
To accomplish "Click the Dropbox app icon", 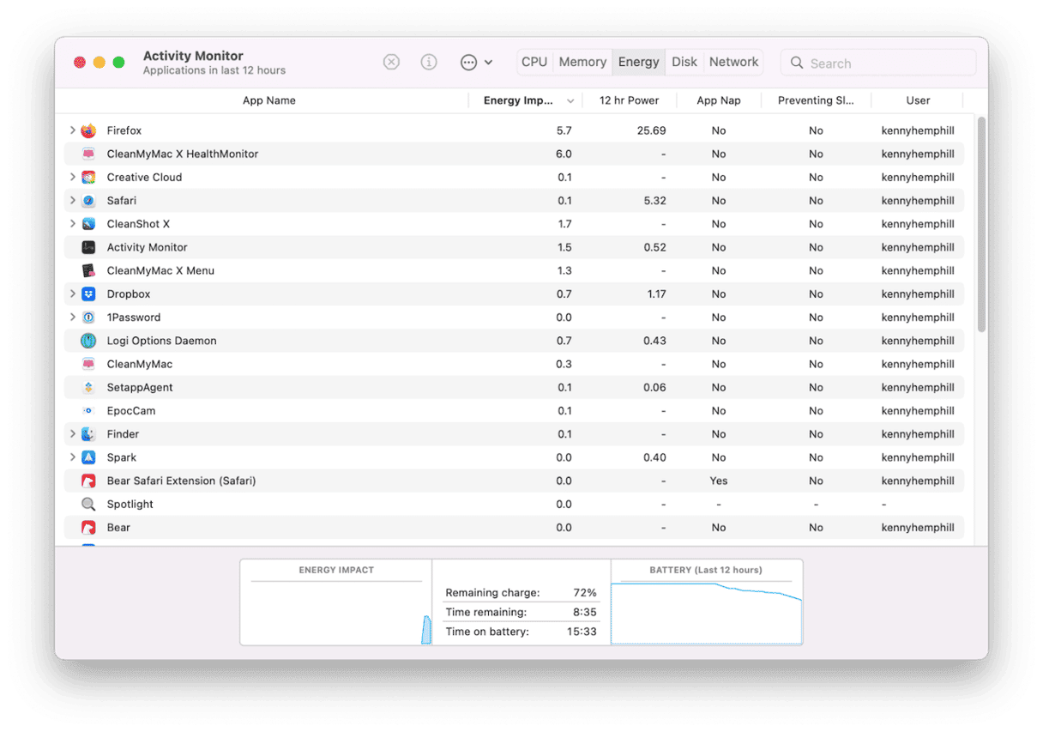I will [x=88, y=294].
